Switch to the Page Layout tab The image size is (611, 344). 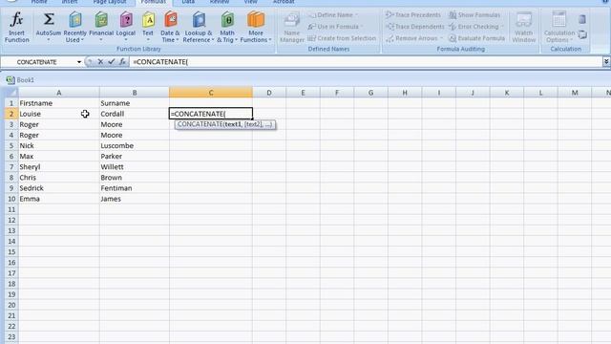pos(110,2)
